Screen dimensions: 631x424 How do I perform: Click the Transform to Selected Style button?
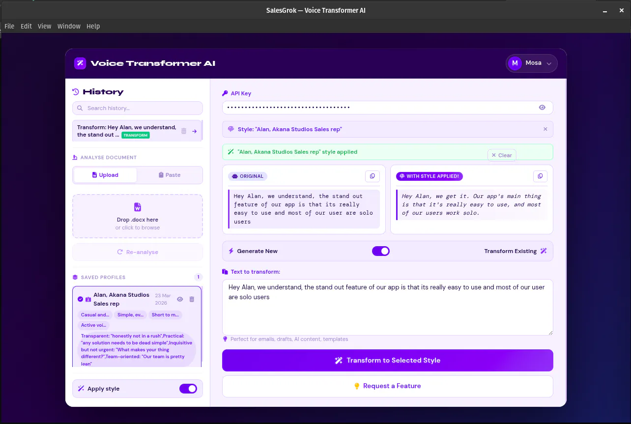pyautogui.click(x=388, y=360)
